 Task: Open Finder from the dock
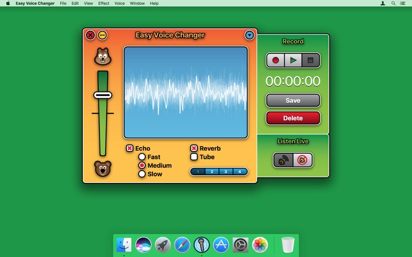click(124, 245)
